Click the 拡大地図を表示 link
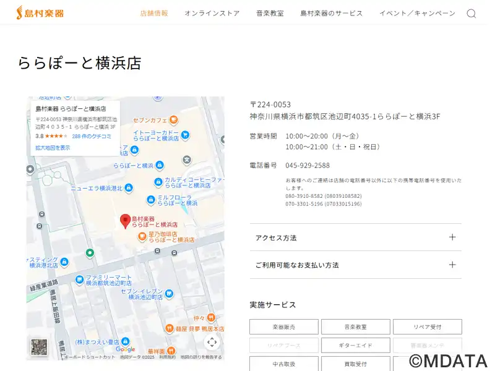This screenshot has width=495, height=371. (53, 148)
